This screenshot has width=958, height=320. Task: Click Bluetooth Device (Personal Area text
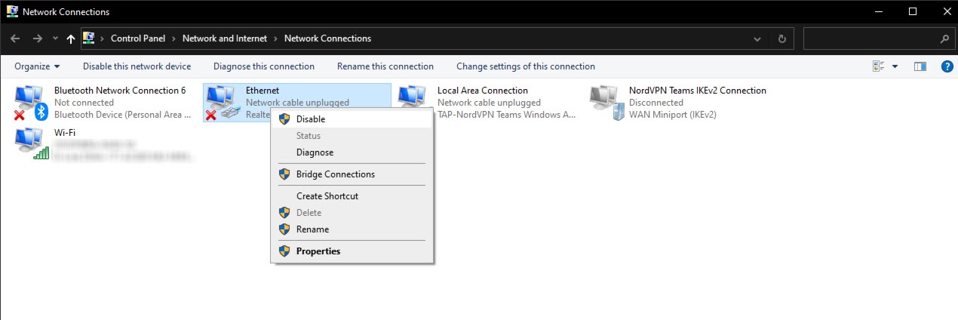122,115
